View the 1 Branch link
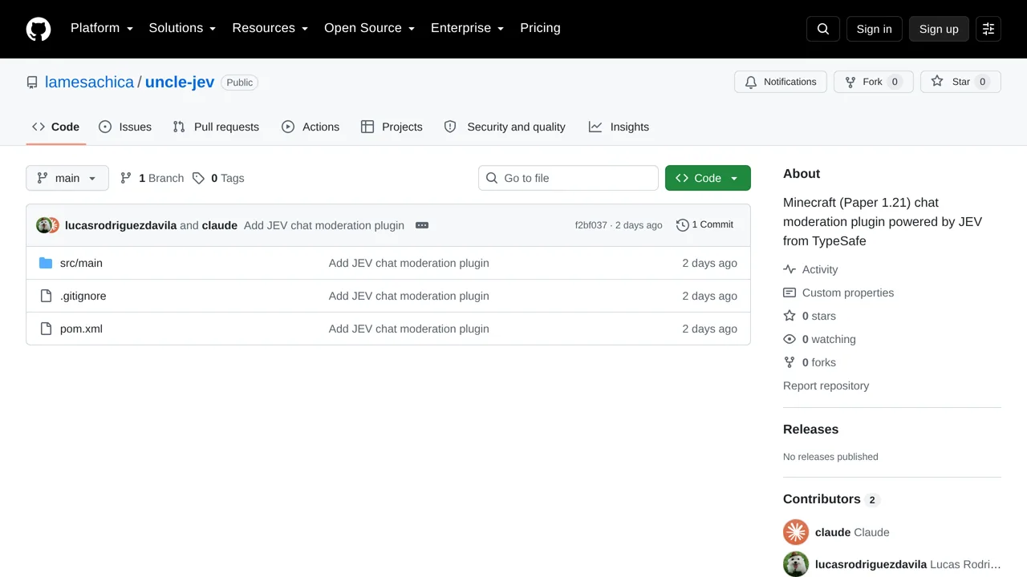1027x577 pixels. point(152,178)
